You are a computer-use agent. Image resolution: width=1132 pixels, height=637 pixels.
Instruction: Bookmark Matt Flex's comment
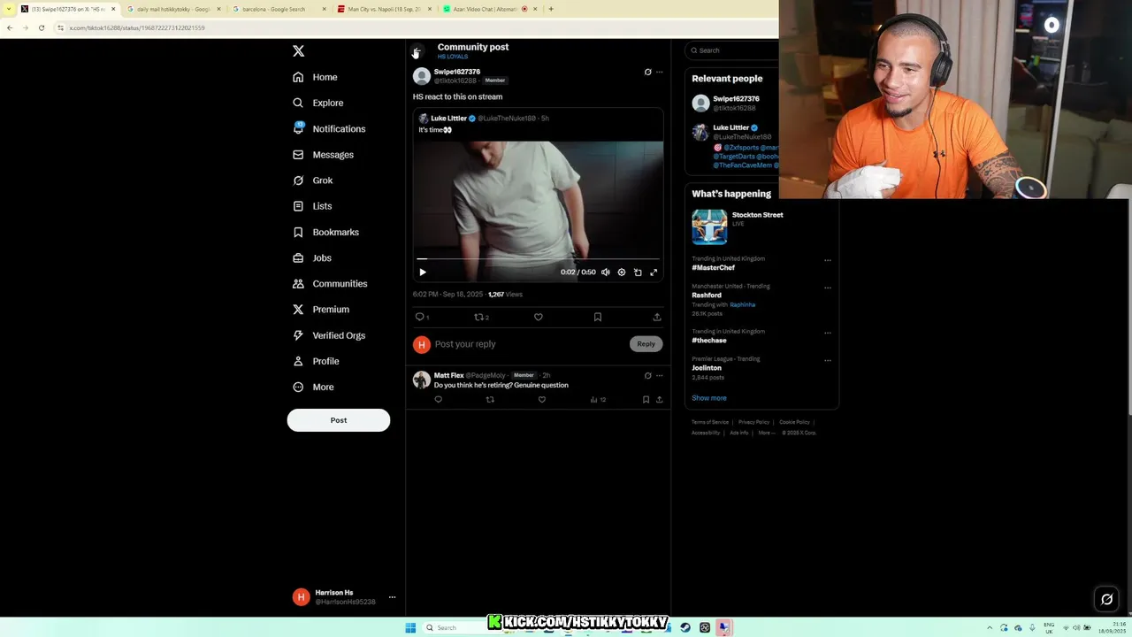646,400
